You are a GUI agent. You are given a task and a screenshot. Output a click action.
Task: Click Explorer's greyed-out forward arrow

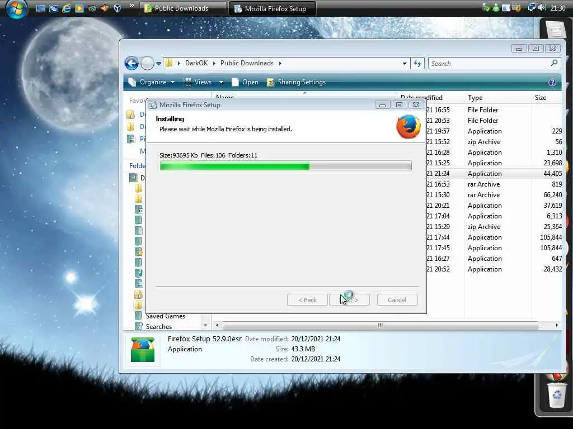(148, 64)
